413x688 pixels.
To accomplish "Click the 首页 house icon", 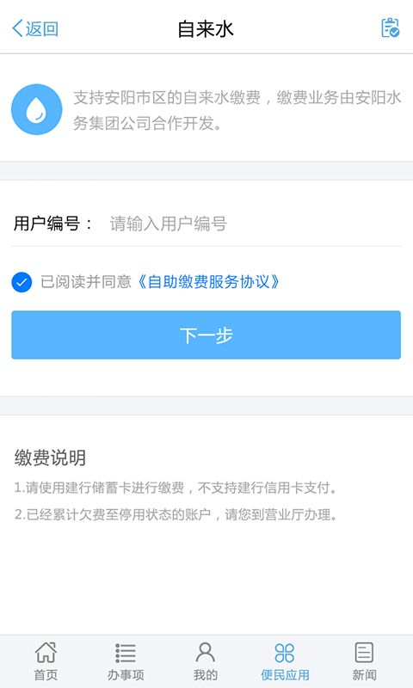I will click(x=46, y=653).
